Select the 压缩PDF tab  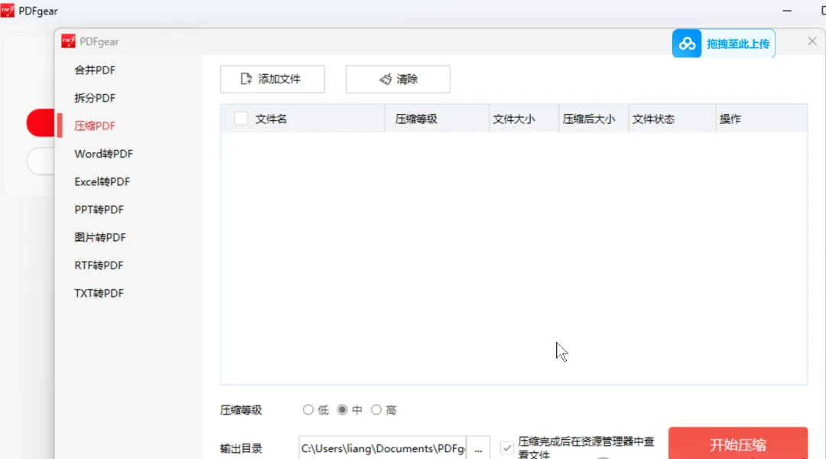[95, 126]
